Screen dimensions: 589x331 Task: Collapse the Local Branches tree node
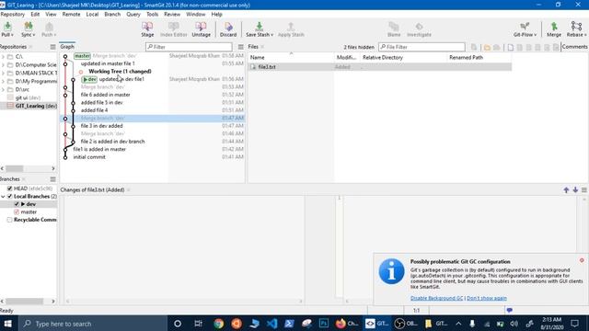click(x=4, y=196)
